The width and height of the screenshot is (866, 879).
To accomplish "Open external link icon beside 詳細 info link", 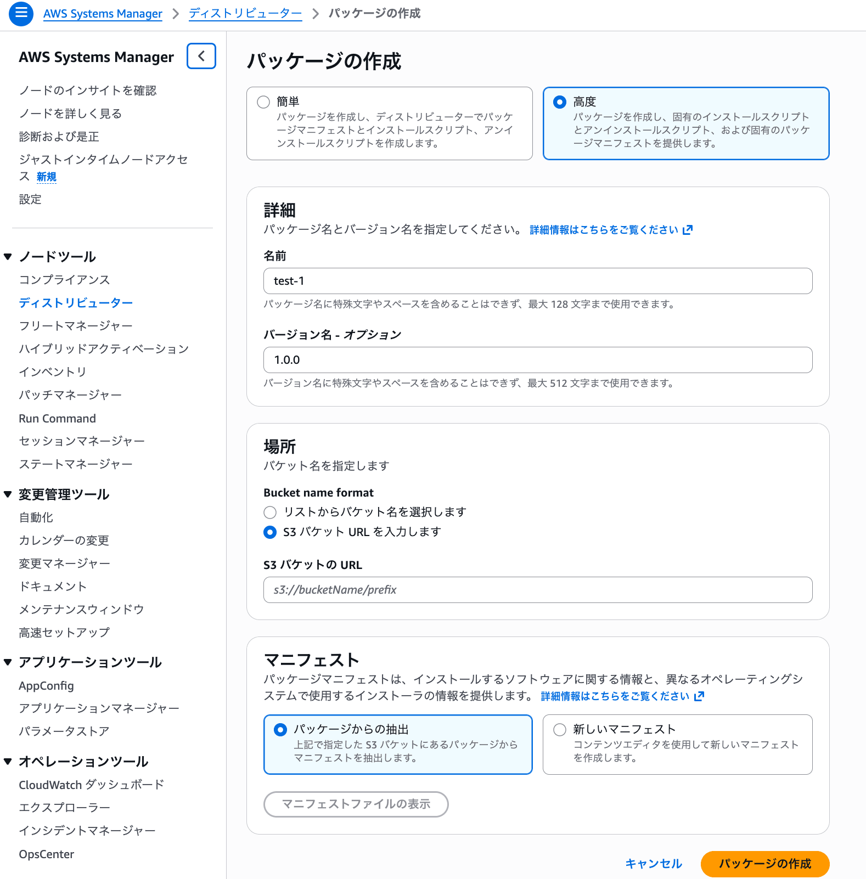I will [688, 230].
